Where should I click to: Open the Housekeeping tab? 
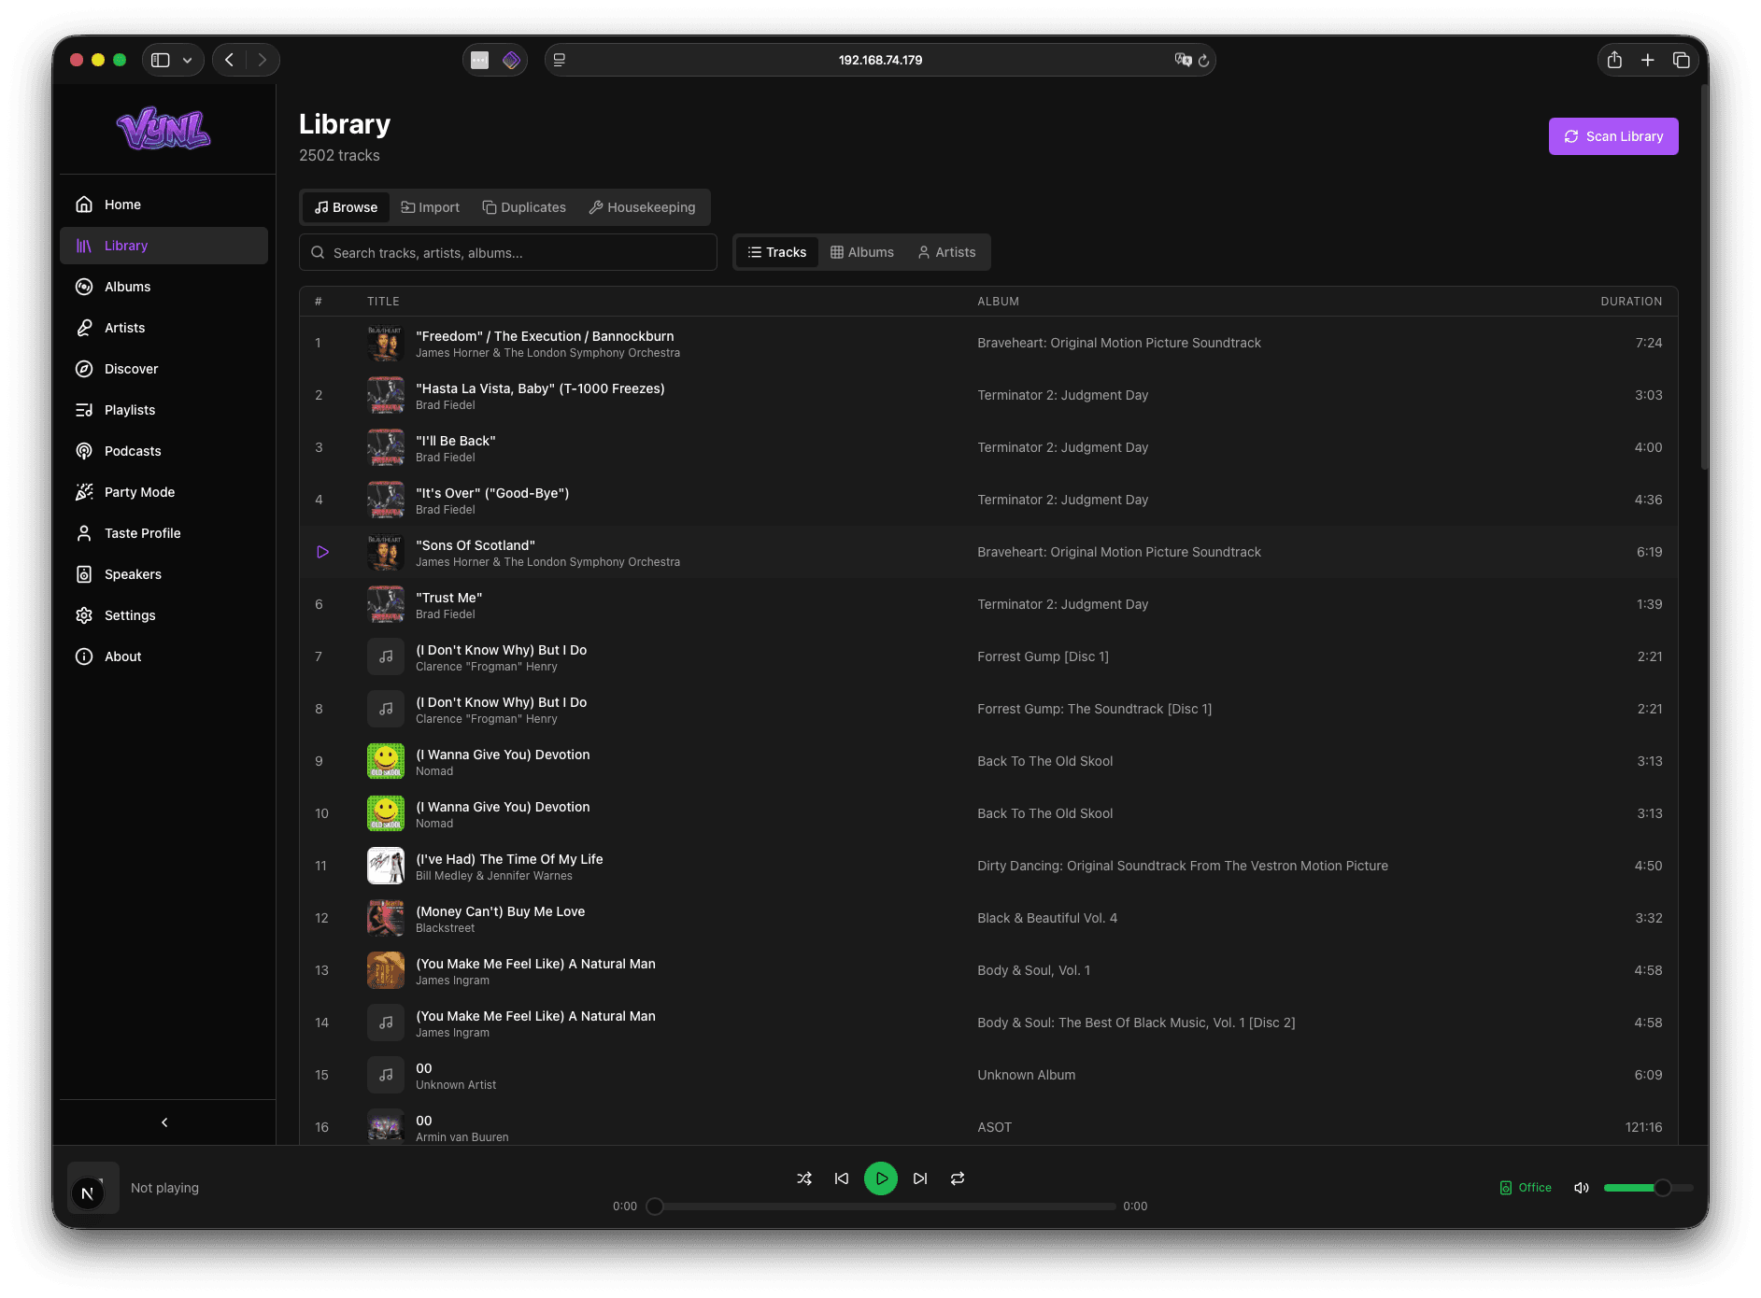coord(643,207)
